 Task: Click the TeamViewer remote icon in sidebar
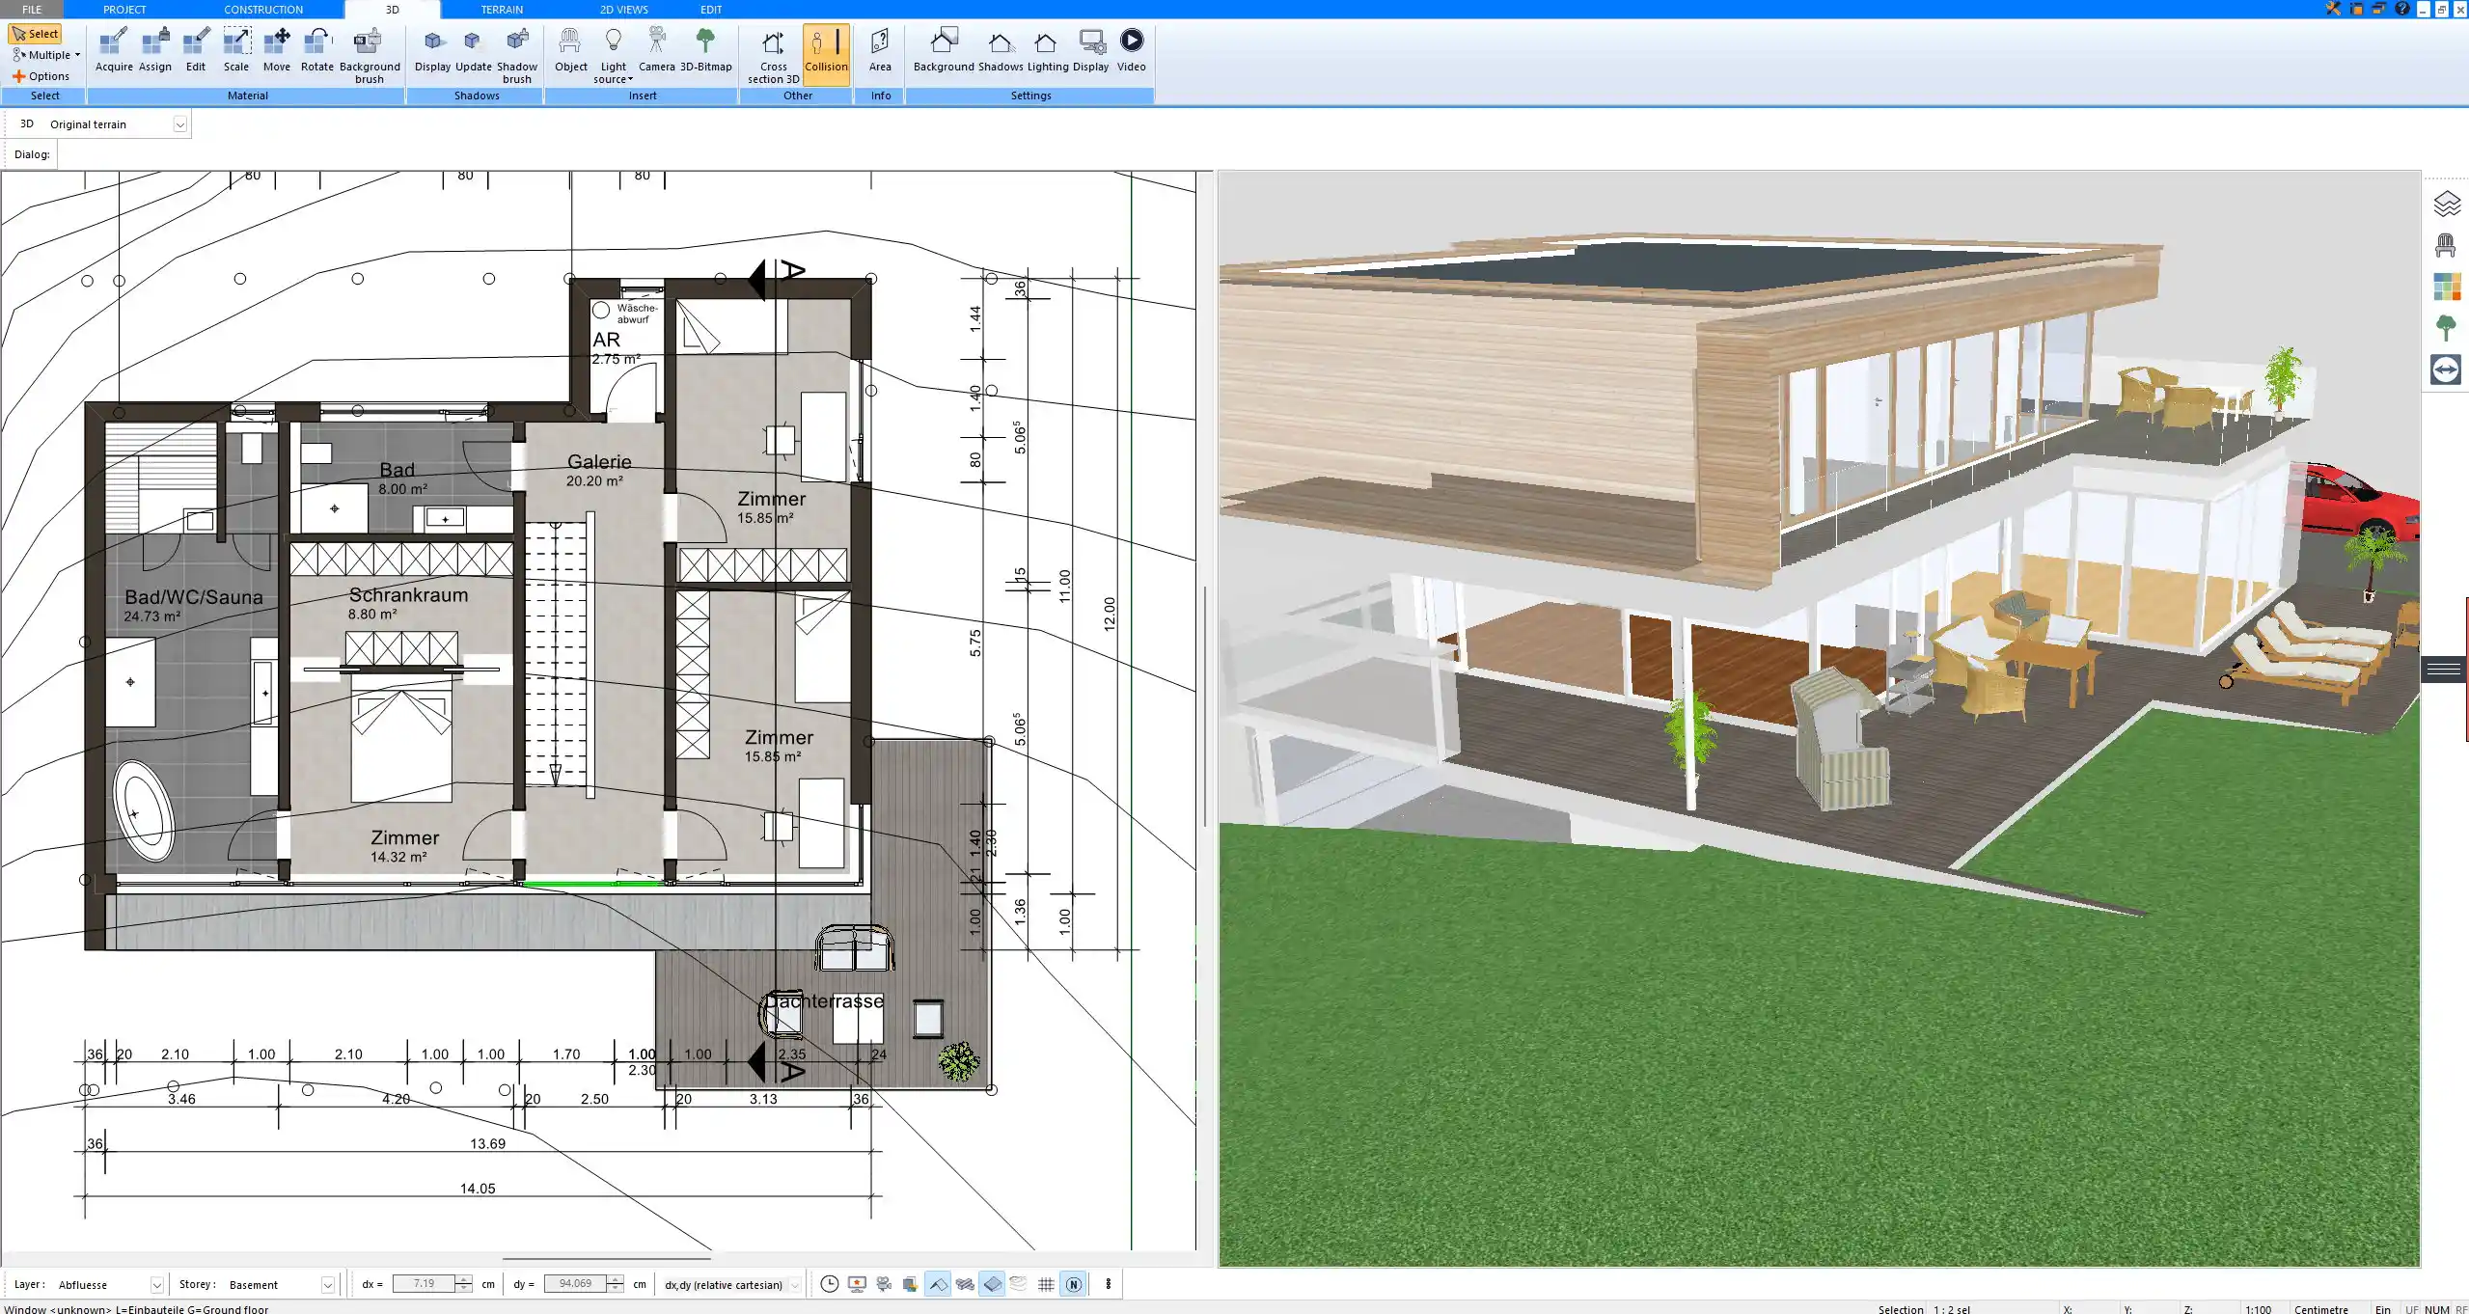coord(2446,370)
